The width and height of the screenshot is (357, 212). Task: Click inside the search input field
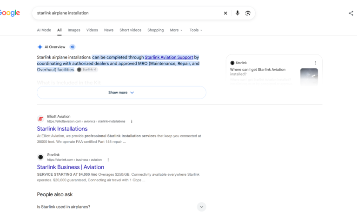click(127, 13)
